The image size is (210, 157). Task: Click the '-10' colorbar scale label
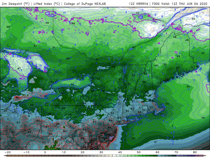tap(26, 152)
